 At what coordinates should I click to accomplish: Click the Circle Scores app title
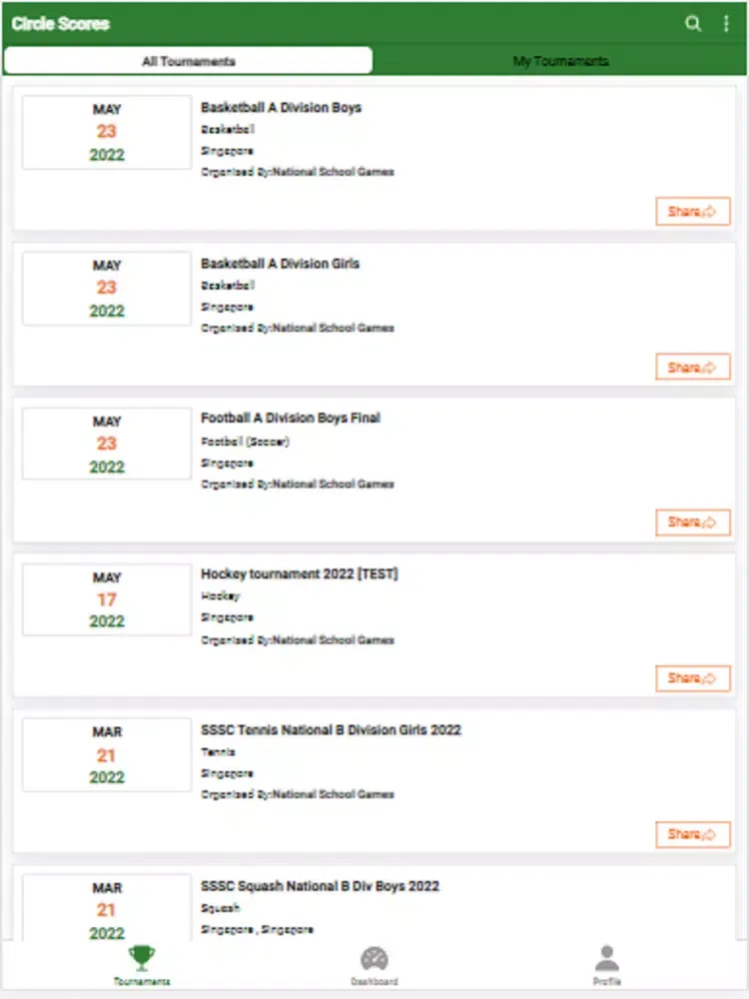click(x=61, y=24)
